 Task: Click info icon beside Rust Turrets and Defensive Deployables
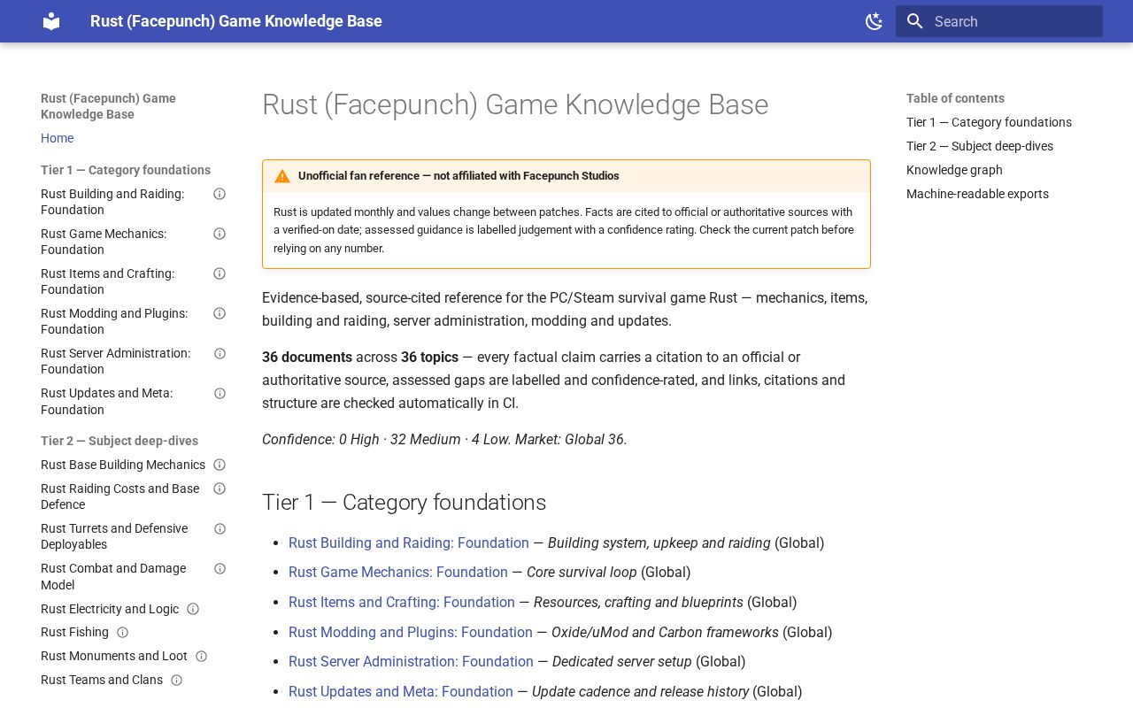[x=220, y=528]
